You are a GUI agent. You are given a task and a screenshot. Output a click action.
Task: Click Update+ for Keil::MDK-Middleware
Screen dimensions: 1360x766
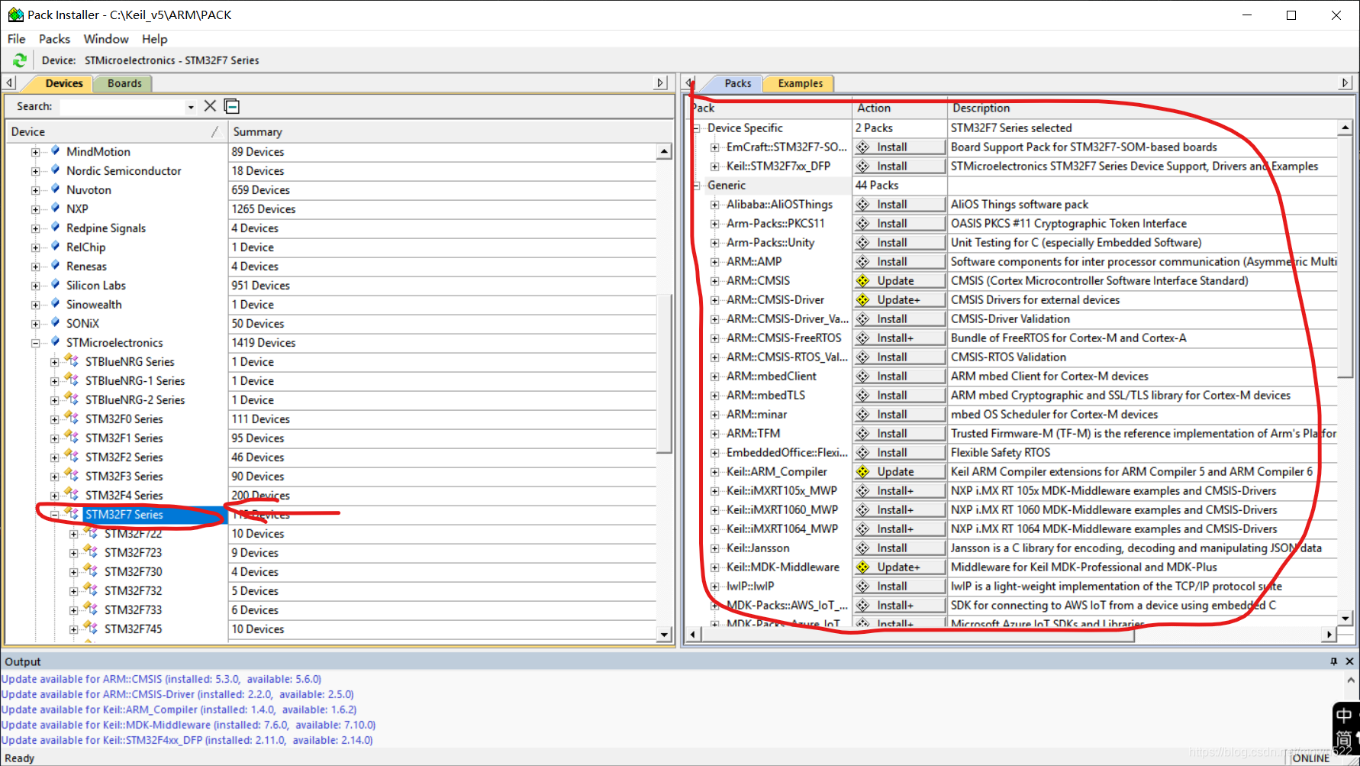pyautogui.click(x=899, y=567)
